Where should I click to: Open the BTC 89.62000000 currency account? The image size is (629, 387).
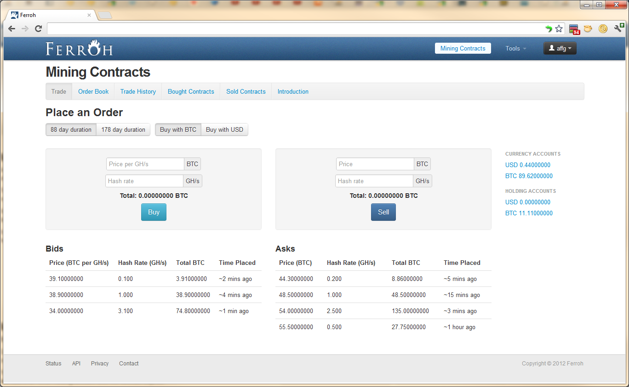pyautogui.click(x=529, y=176)
